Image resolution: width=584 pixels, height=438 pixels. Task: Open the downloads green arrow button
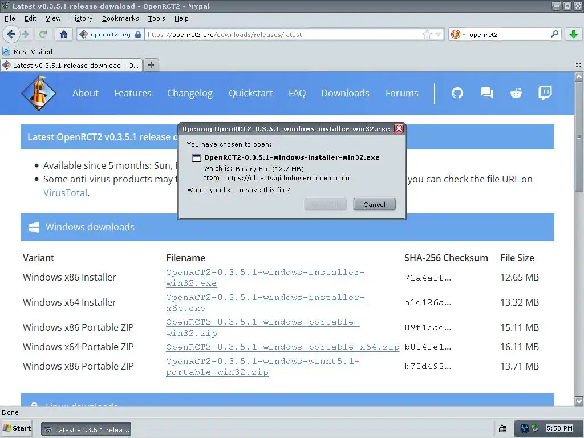click(574, 35)
